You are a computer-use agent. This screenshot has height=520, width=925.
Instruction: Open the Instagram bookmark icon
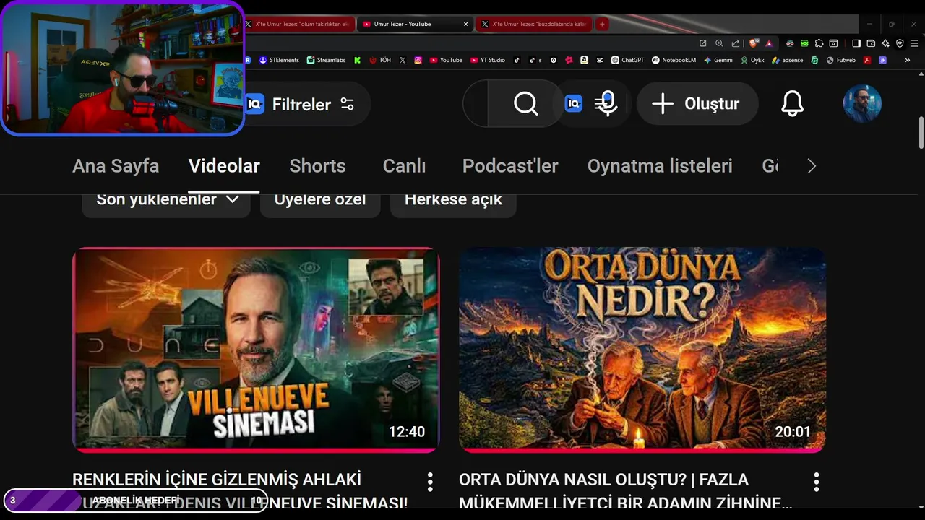pos(418,60)
